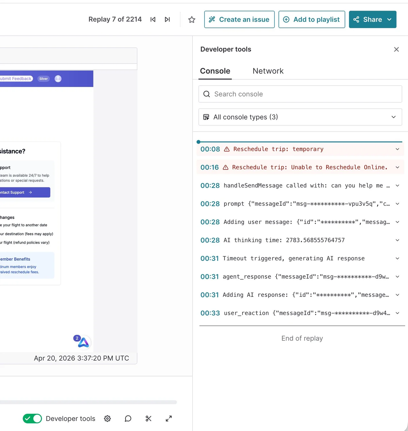Click Add to playlist button
The height and width of the screenshot is (431, 408).
point(312,20)
